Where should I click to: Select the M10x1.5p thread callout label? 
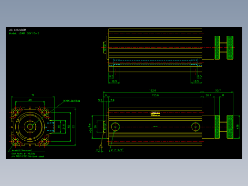click(72, 101)
